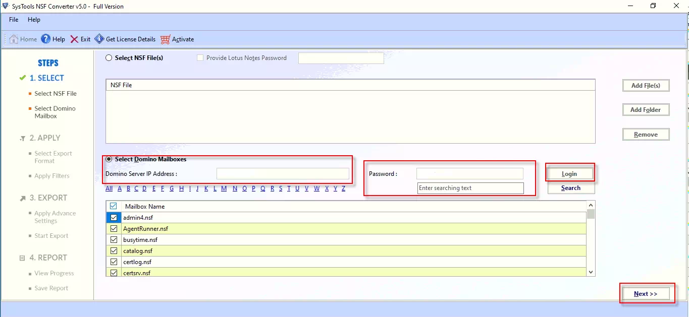Screen dimensions: 689x317
Task: Click the Login button
Action: [x=569, y=174]
